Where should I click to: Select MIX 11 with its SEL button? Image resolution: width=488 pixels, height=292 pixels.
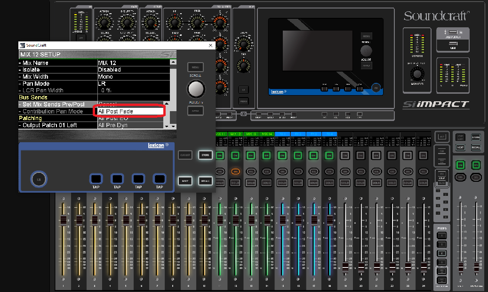pos(220,171)
